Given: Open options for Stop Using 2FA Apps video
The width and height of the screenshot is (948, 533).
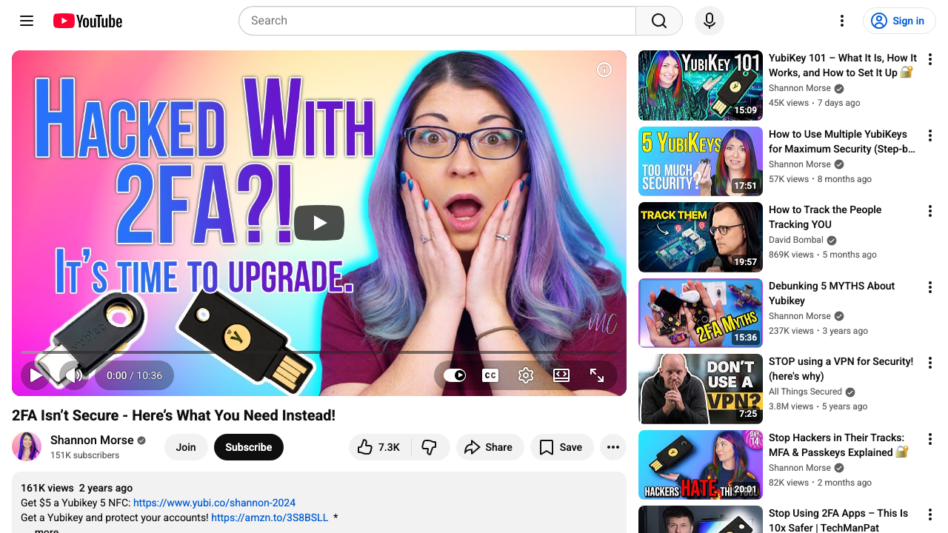Looking at the screenshot, I should coord(930,514).
